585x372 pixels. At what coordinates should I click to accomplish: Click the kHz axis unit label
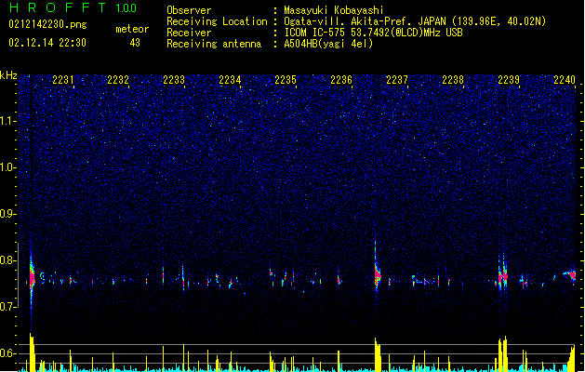pos(8,75)
